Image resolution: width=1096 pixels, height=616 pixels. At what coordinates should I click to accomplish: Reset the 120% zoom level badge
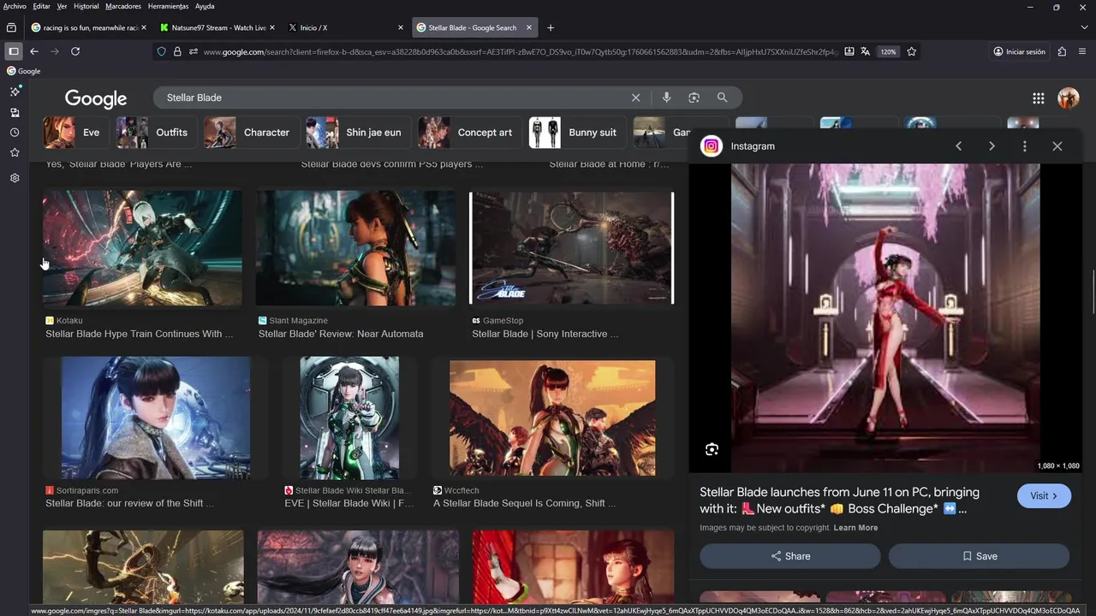point(889,51)
